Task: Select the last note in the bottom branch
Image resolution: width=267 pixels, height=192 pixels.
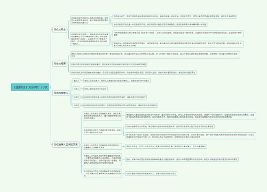Action: coord(151,173)
